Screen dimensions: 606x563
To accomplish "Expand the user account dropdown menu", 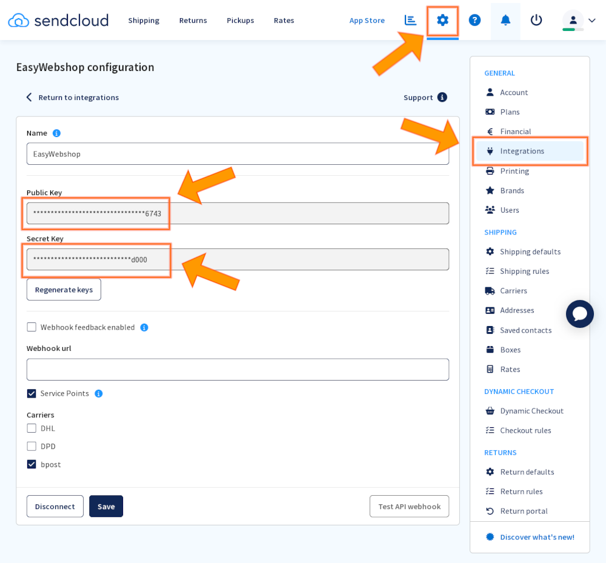I will pyautogui.click(x=592, y=20).
